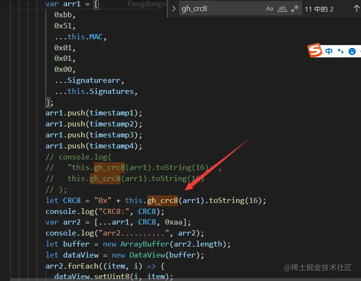Click line console.log("CRC8:", CRC8);
361x281 pixels.
coord(105,212)
